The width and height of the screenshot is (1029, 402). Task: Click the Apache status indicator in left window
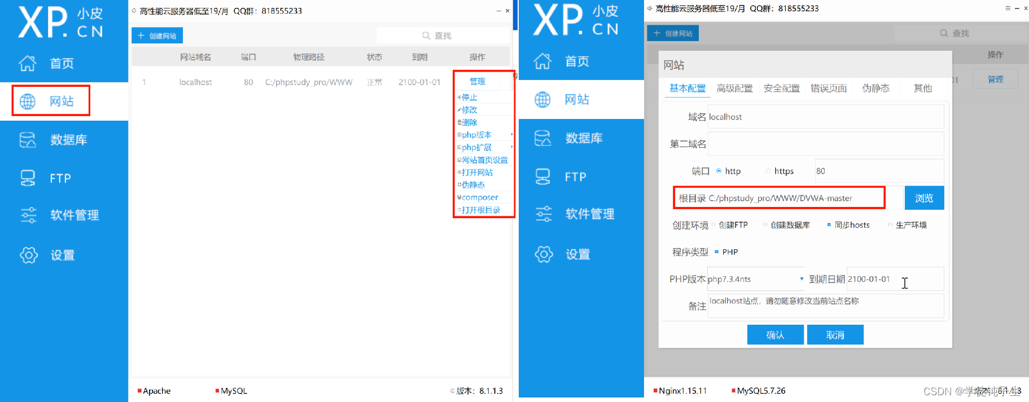tap(154, 391)
